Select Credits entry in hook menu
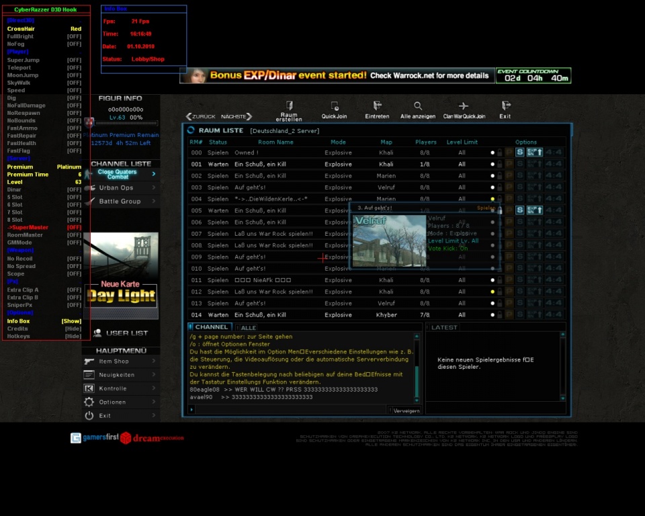This screenshot has height=516, width=645. pos(44,329)
